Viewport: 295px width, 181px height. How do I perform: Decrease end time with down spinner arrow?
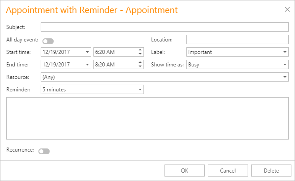tap(140, 67)
